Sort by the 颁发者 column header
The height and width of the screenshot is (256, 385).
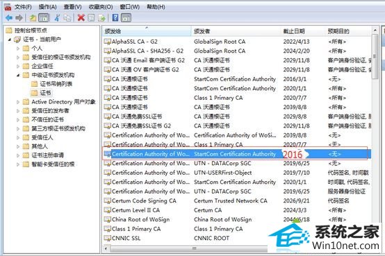click(202, 31)
